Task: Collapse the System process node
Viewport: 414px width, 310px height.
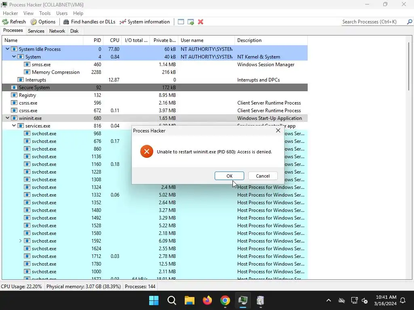Action: (x=14, y=57)
